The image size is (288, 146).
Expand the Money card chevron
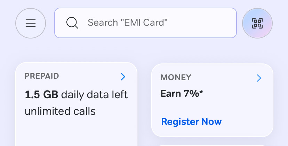tap(259, 78)
